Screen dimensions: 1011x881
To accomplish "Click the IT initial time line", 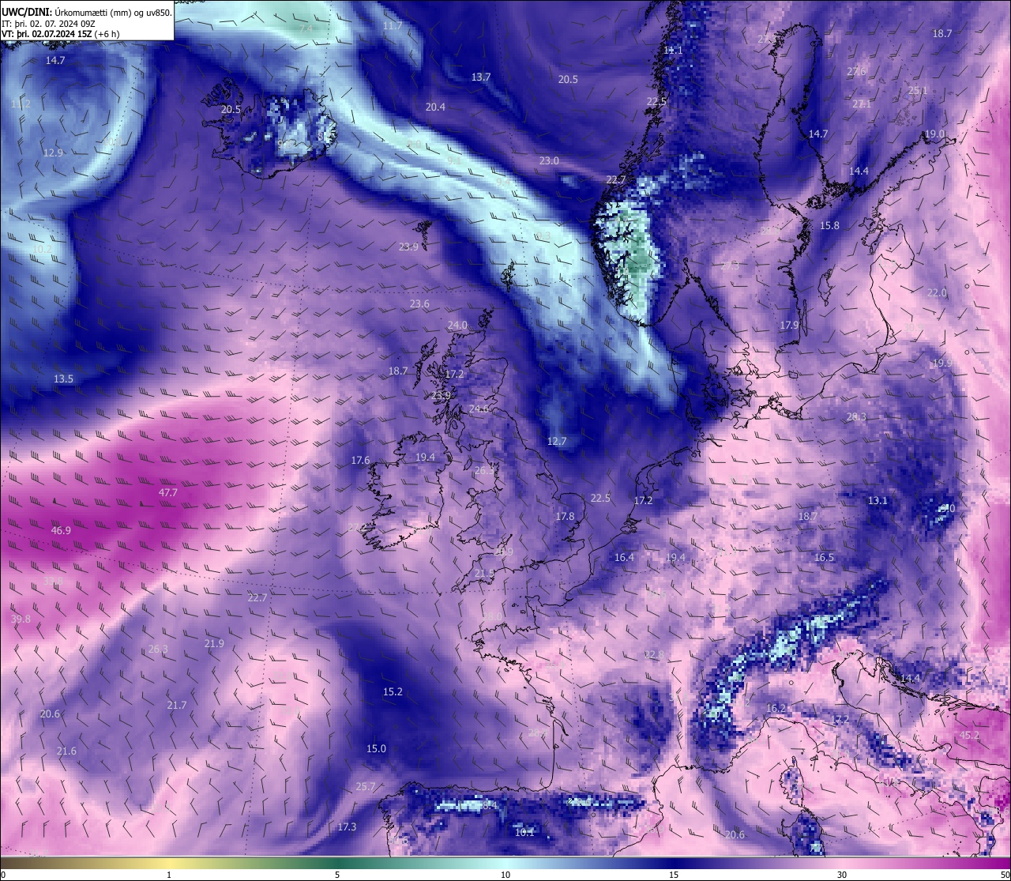I will click(x=49, y=22).
